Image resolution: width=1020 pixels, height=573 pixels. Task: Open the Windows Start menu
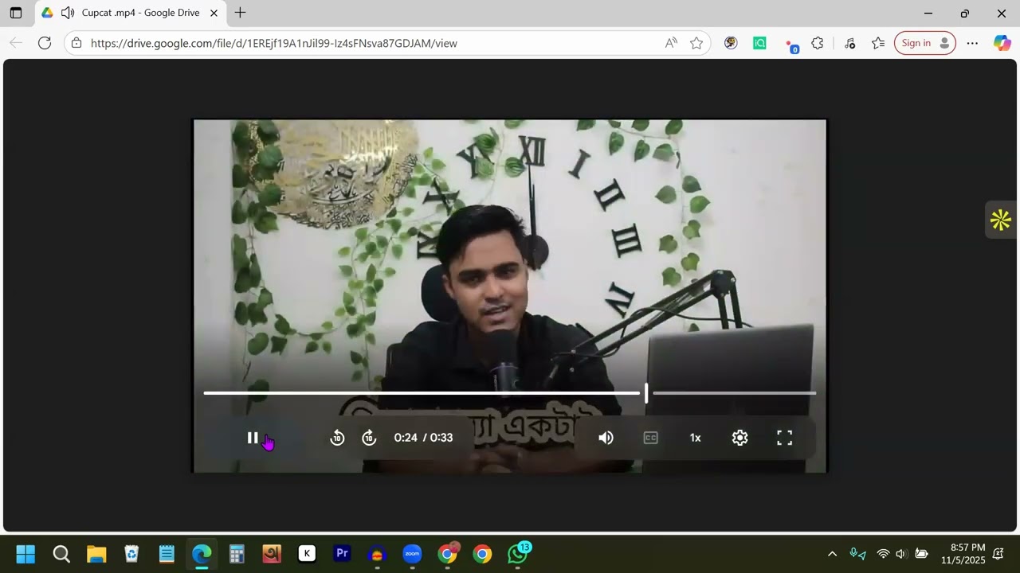click(x=25, y=554)
